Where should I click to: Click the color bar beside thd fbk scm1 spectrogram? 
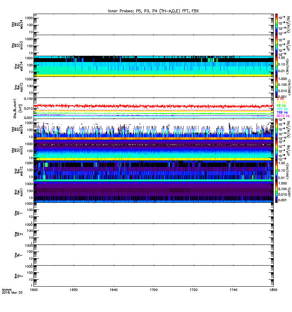276,192
